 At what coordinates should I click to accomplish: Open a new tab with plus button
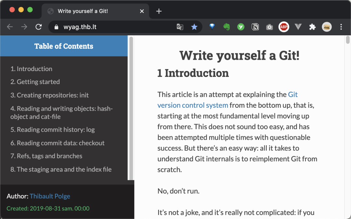pyautogui.click(x=159, y=11)
